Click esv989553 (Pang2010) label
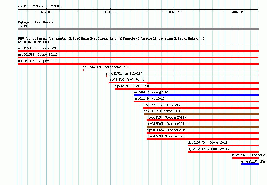 [x=152, y=92]
